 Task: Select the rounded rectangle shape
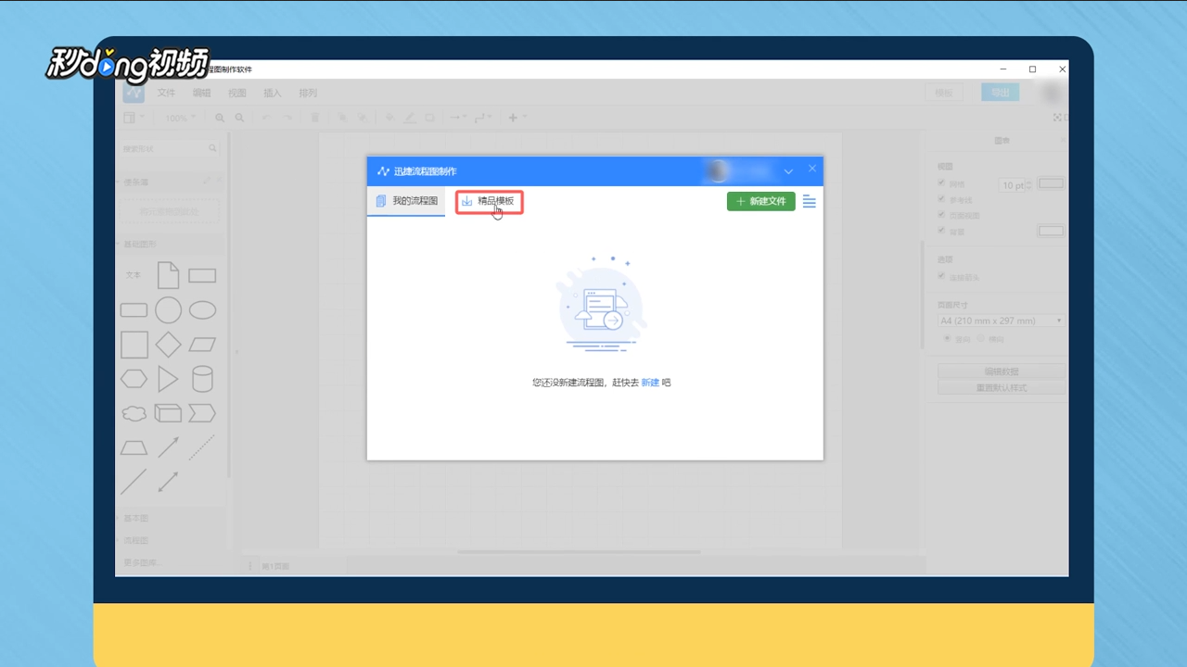(134, 310)
